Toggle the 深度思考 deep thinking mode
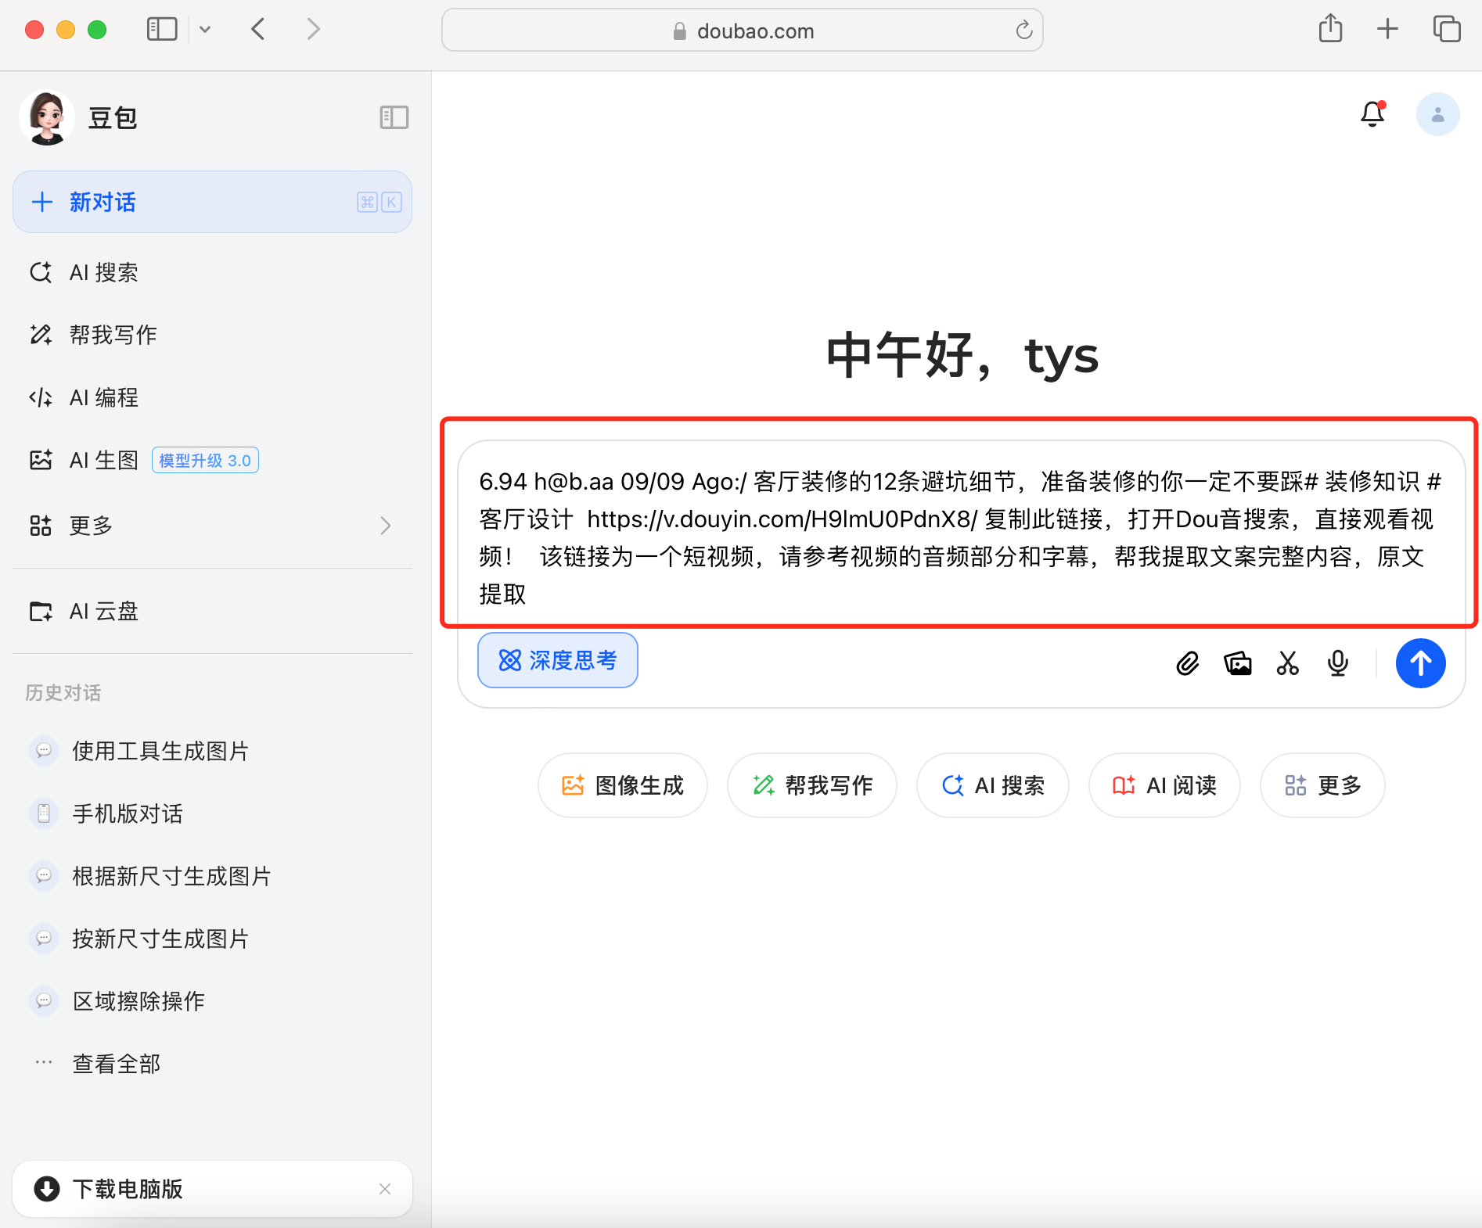 coord(558,660)
